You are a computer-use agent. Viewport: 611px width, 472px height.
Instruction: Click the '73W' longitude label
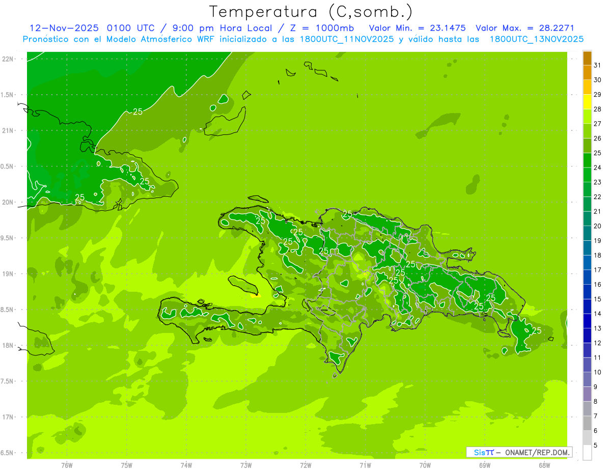point(246,465)
